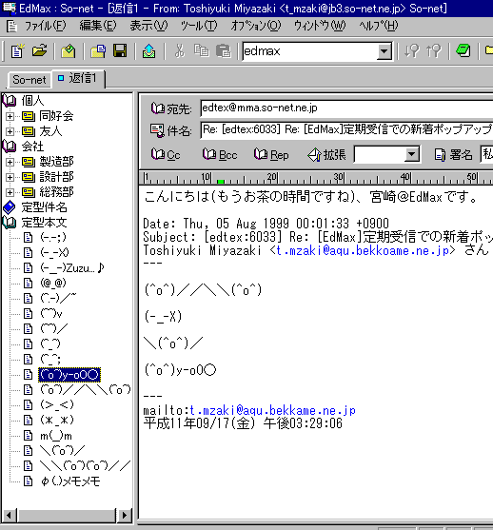Click the 定型件名 blue book icon
Screen dimensions: 493x530
(10, 207)
